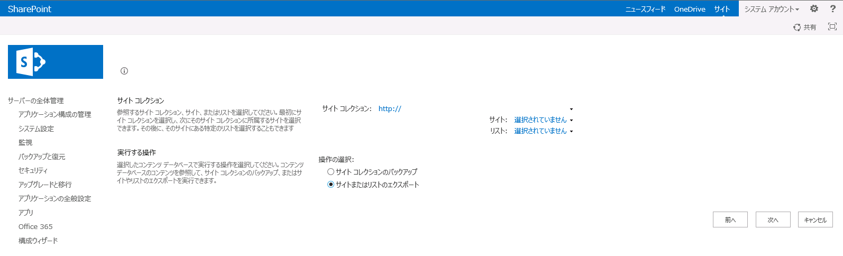Open アップグレードと移行 in sidebar
Image resolution: width=843 pixels, height=256 pixels.
click(45, 185)
